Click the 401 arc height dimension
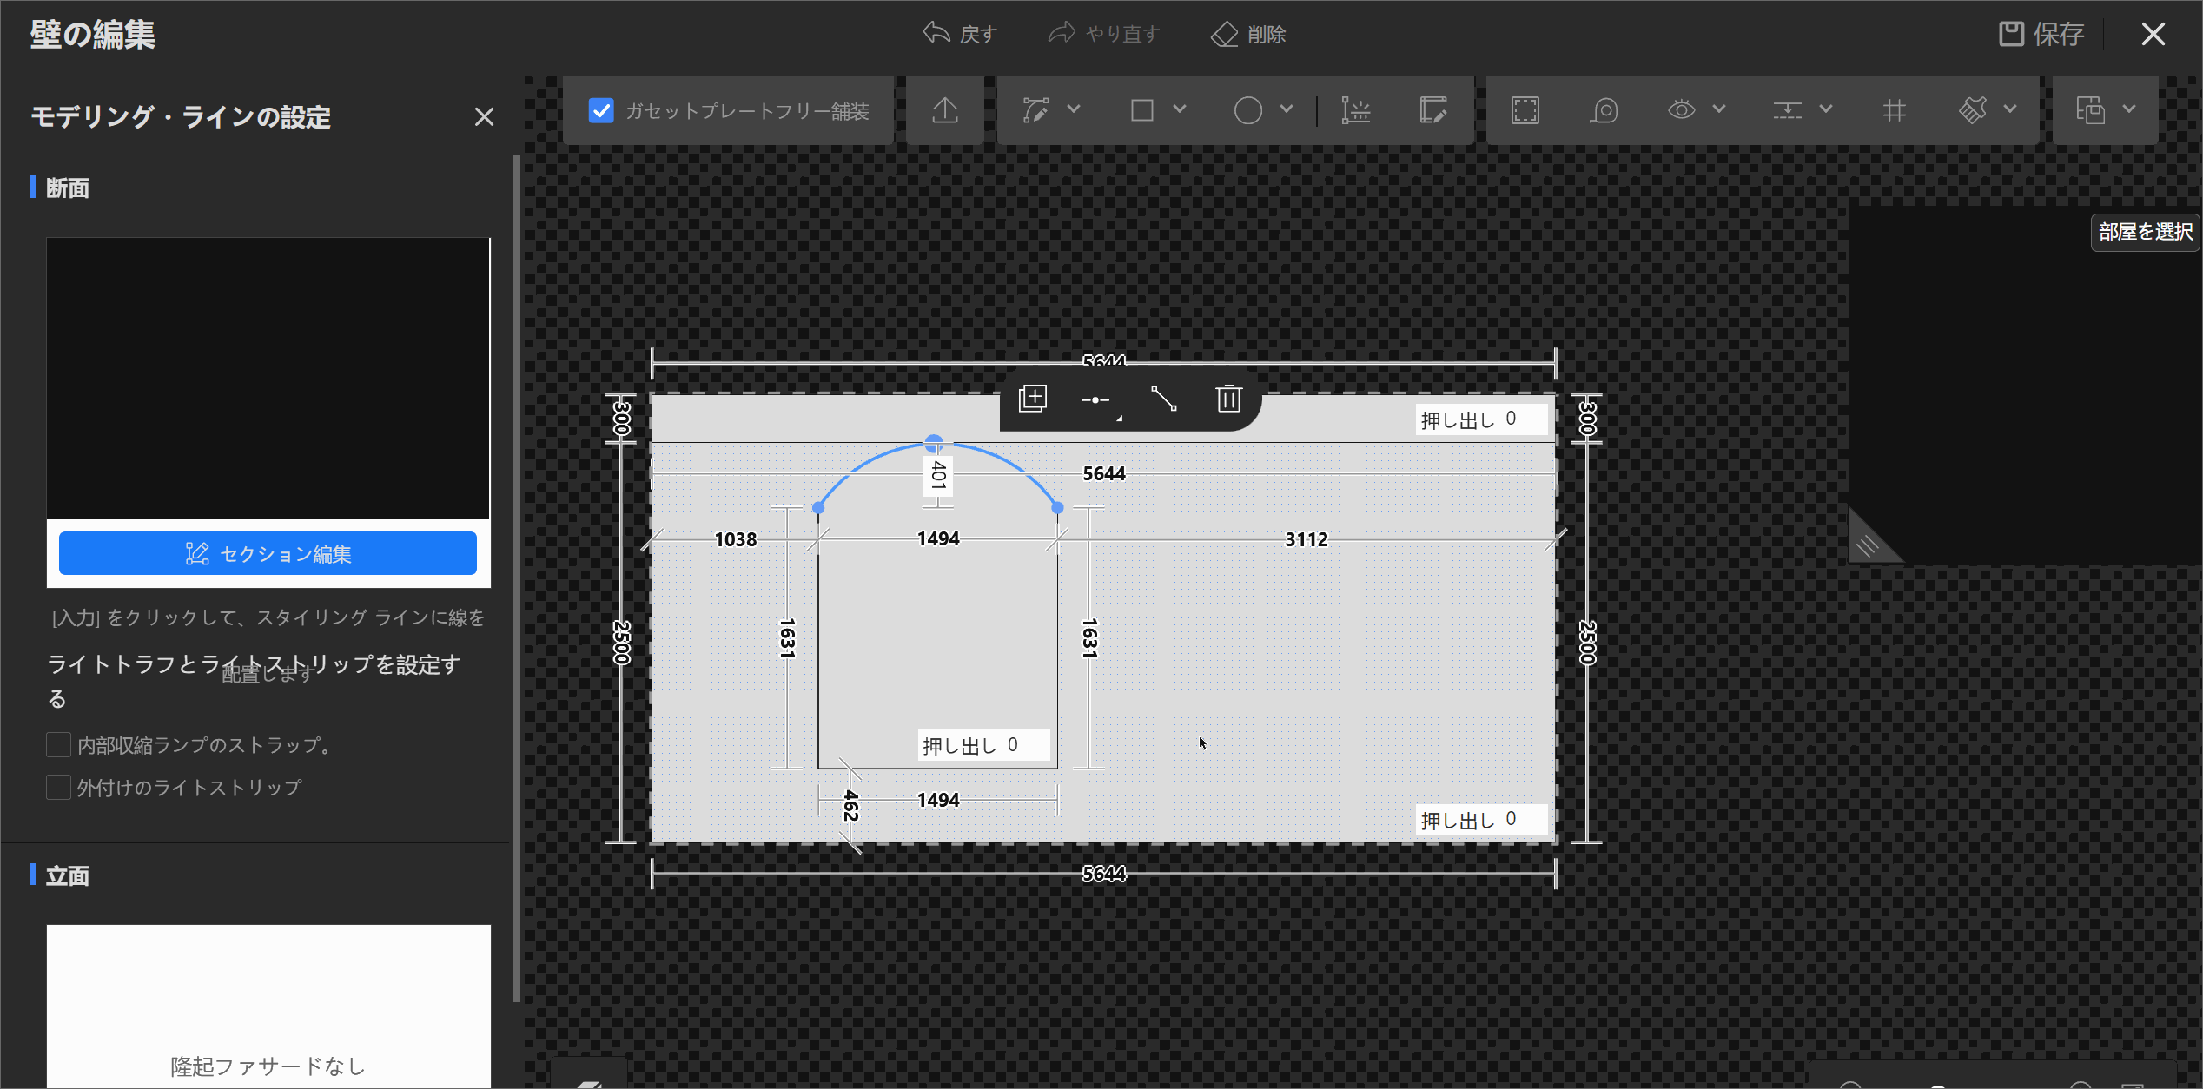 pyautogui.click(x=938, y=475)
